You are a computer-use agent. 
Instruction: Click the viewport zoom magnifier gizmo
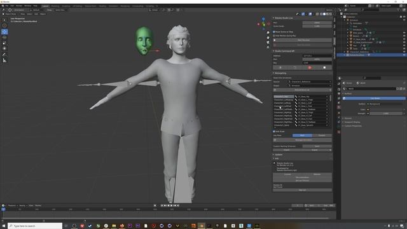268,32
